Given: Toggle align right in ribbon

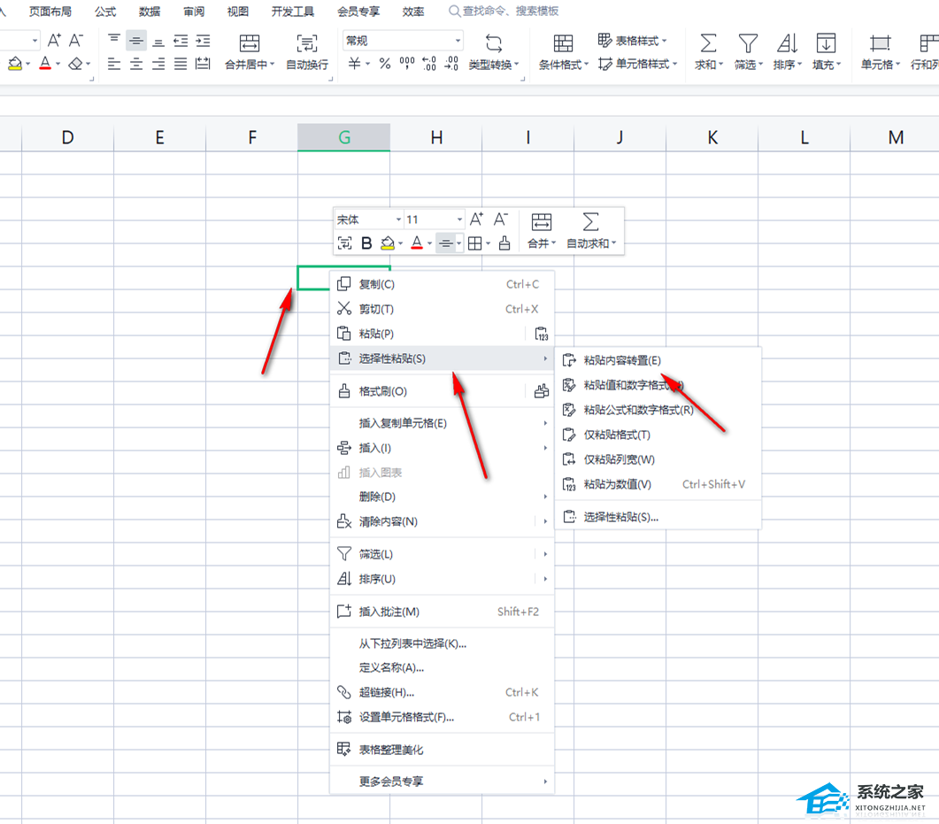Looking at the screenshot, I should click(x=158, y=64).
